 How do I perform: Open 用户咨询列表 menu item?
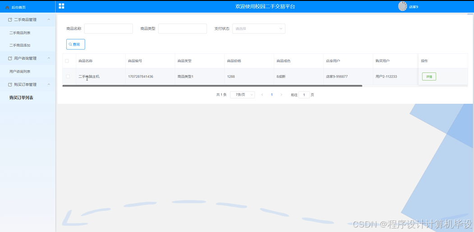coord(20,72)
